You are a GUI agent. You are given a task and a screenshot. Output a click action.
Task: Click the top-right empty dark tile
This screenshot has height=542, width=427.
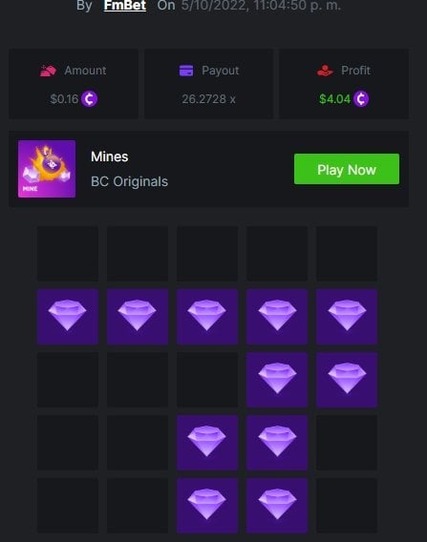347,254
